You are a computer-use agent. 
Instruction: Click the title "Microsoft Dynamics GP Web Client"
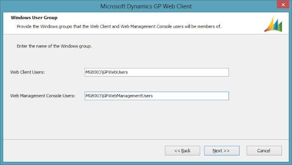pyautogui.click(x=146, y=6)
